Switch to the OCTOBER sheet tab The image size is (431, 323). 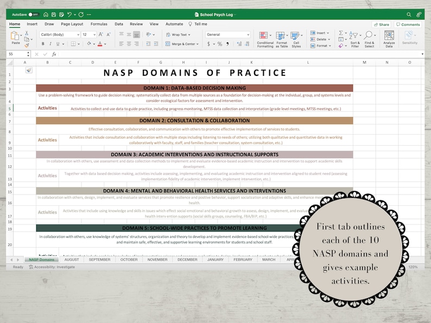tap(129, 260)
